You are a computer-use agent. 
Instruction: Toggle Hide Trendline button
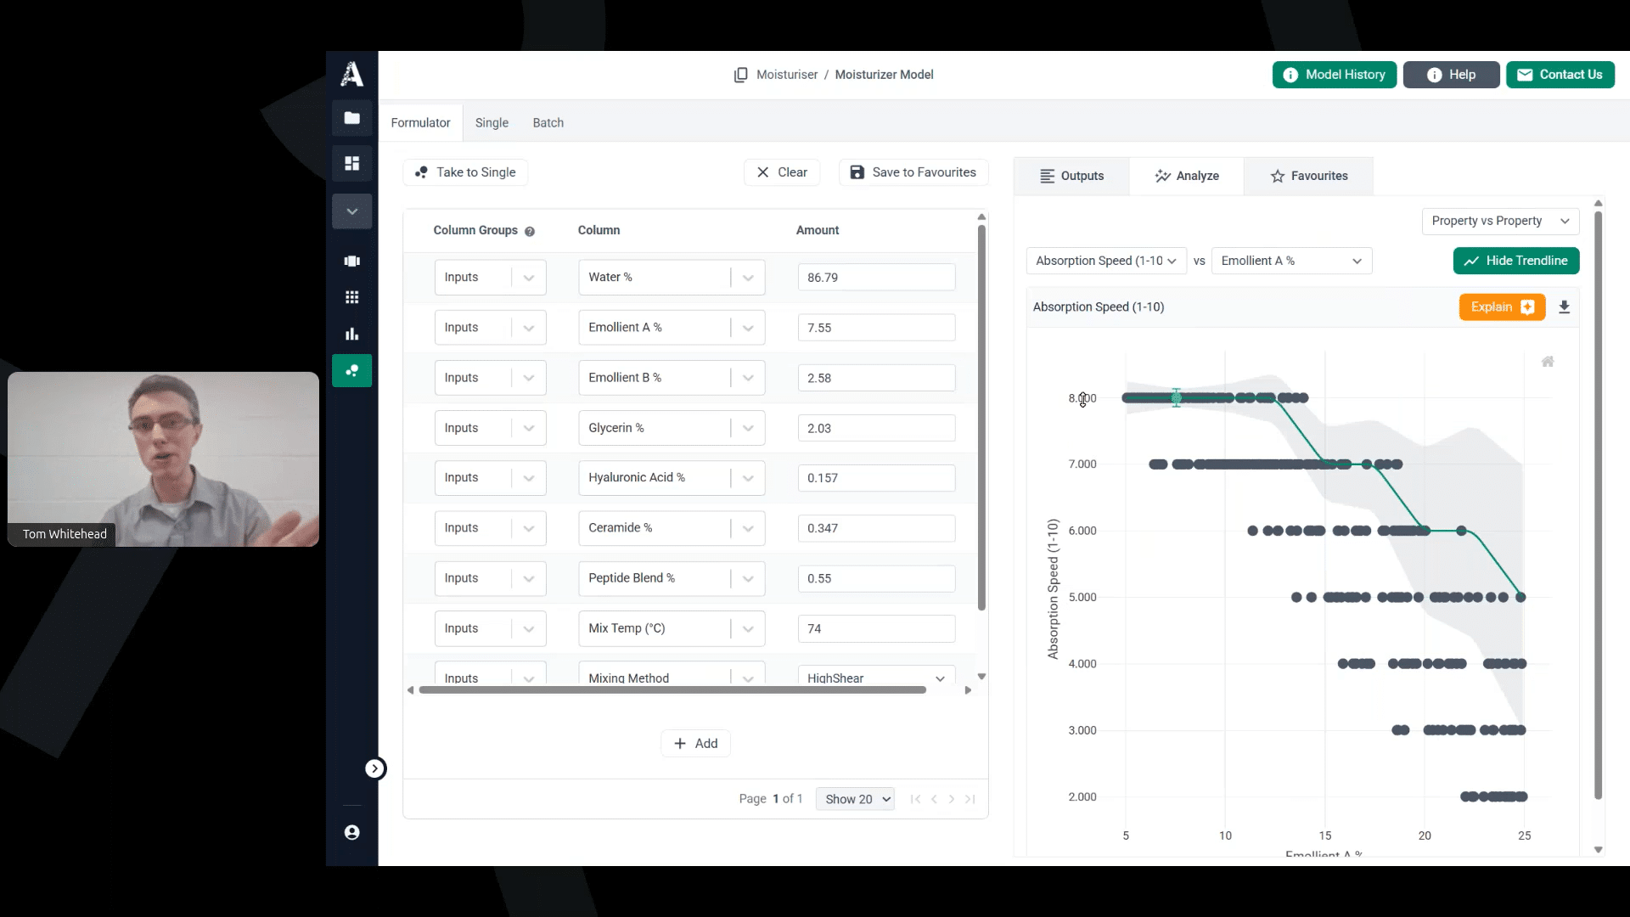(x=1515, y=261)
